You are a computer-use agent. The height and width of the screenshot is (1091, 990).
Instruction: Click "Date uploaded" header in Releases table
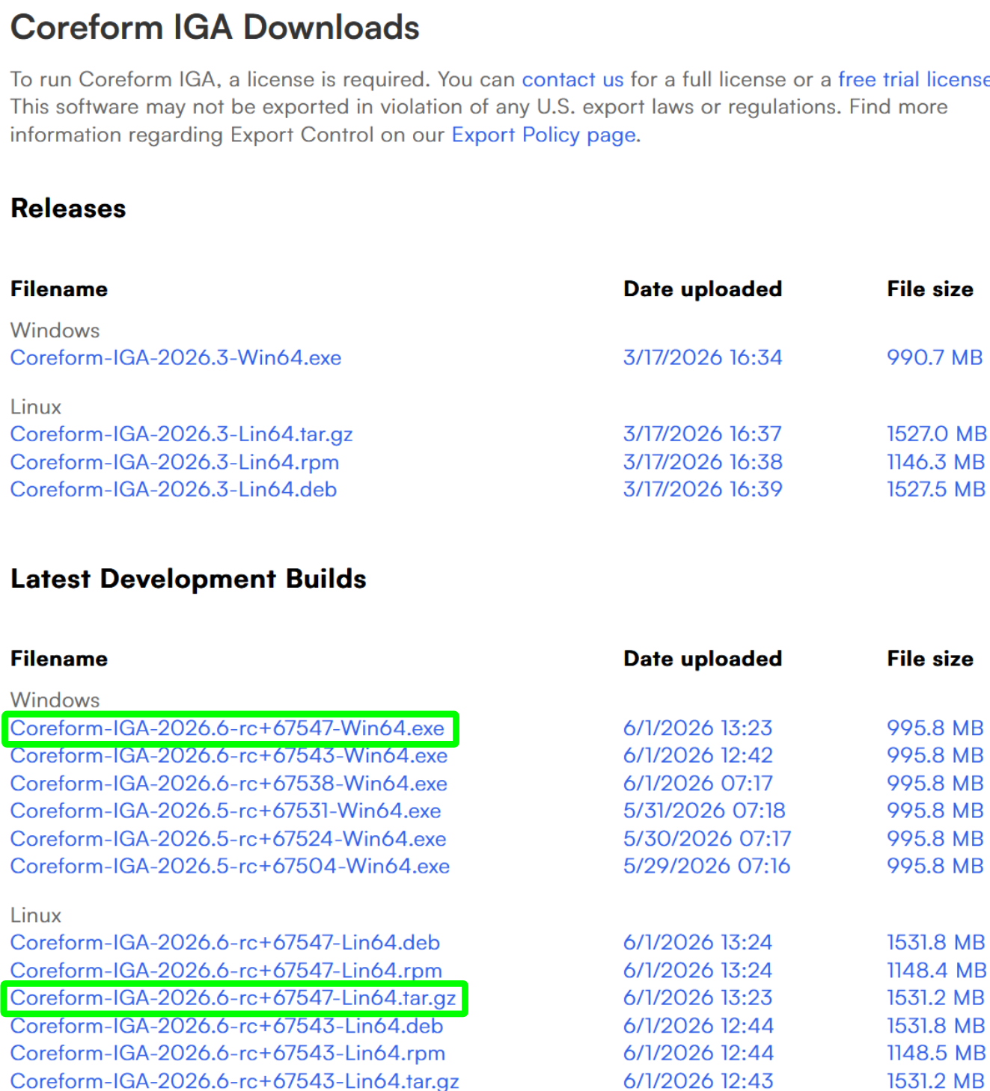click(x=703, y=289)
